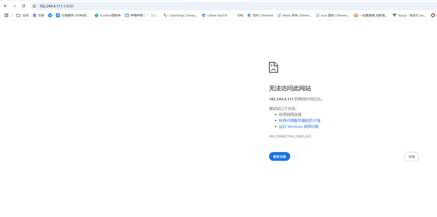The image size is (437, 217).
Task: Click the bold 182.244.4.111 host text
Action: pyautogui.click(x=281, y=99)
